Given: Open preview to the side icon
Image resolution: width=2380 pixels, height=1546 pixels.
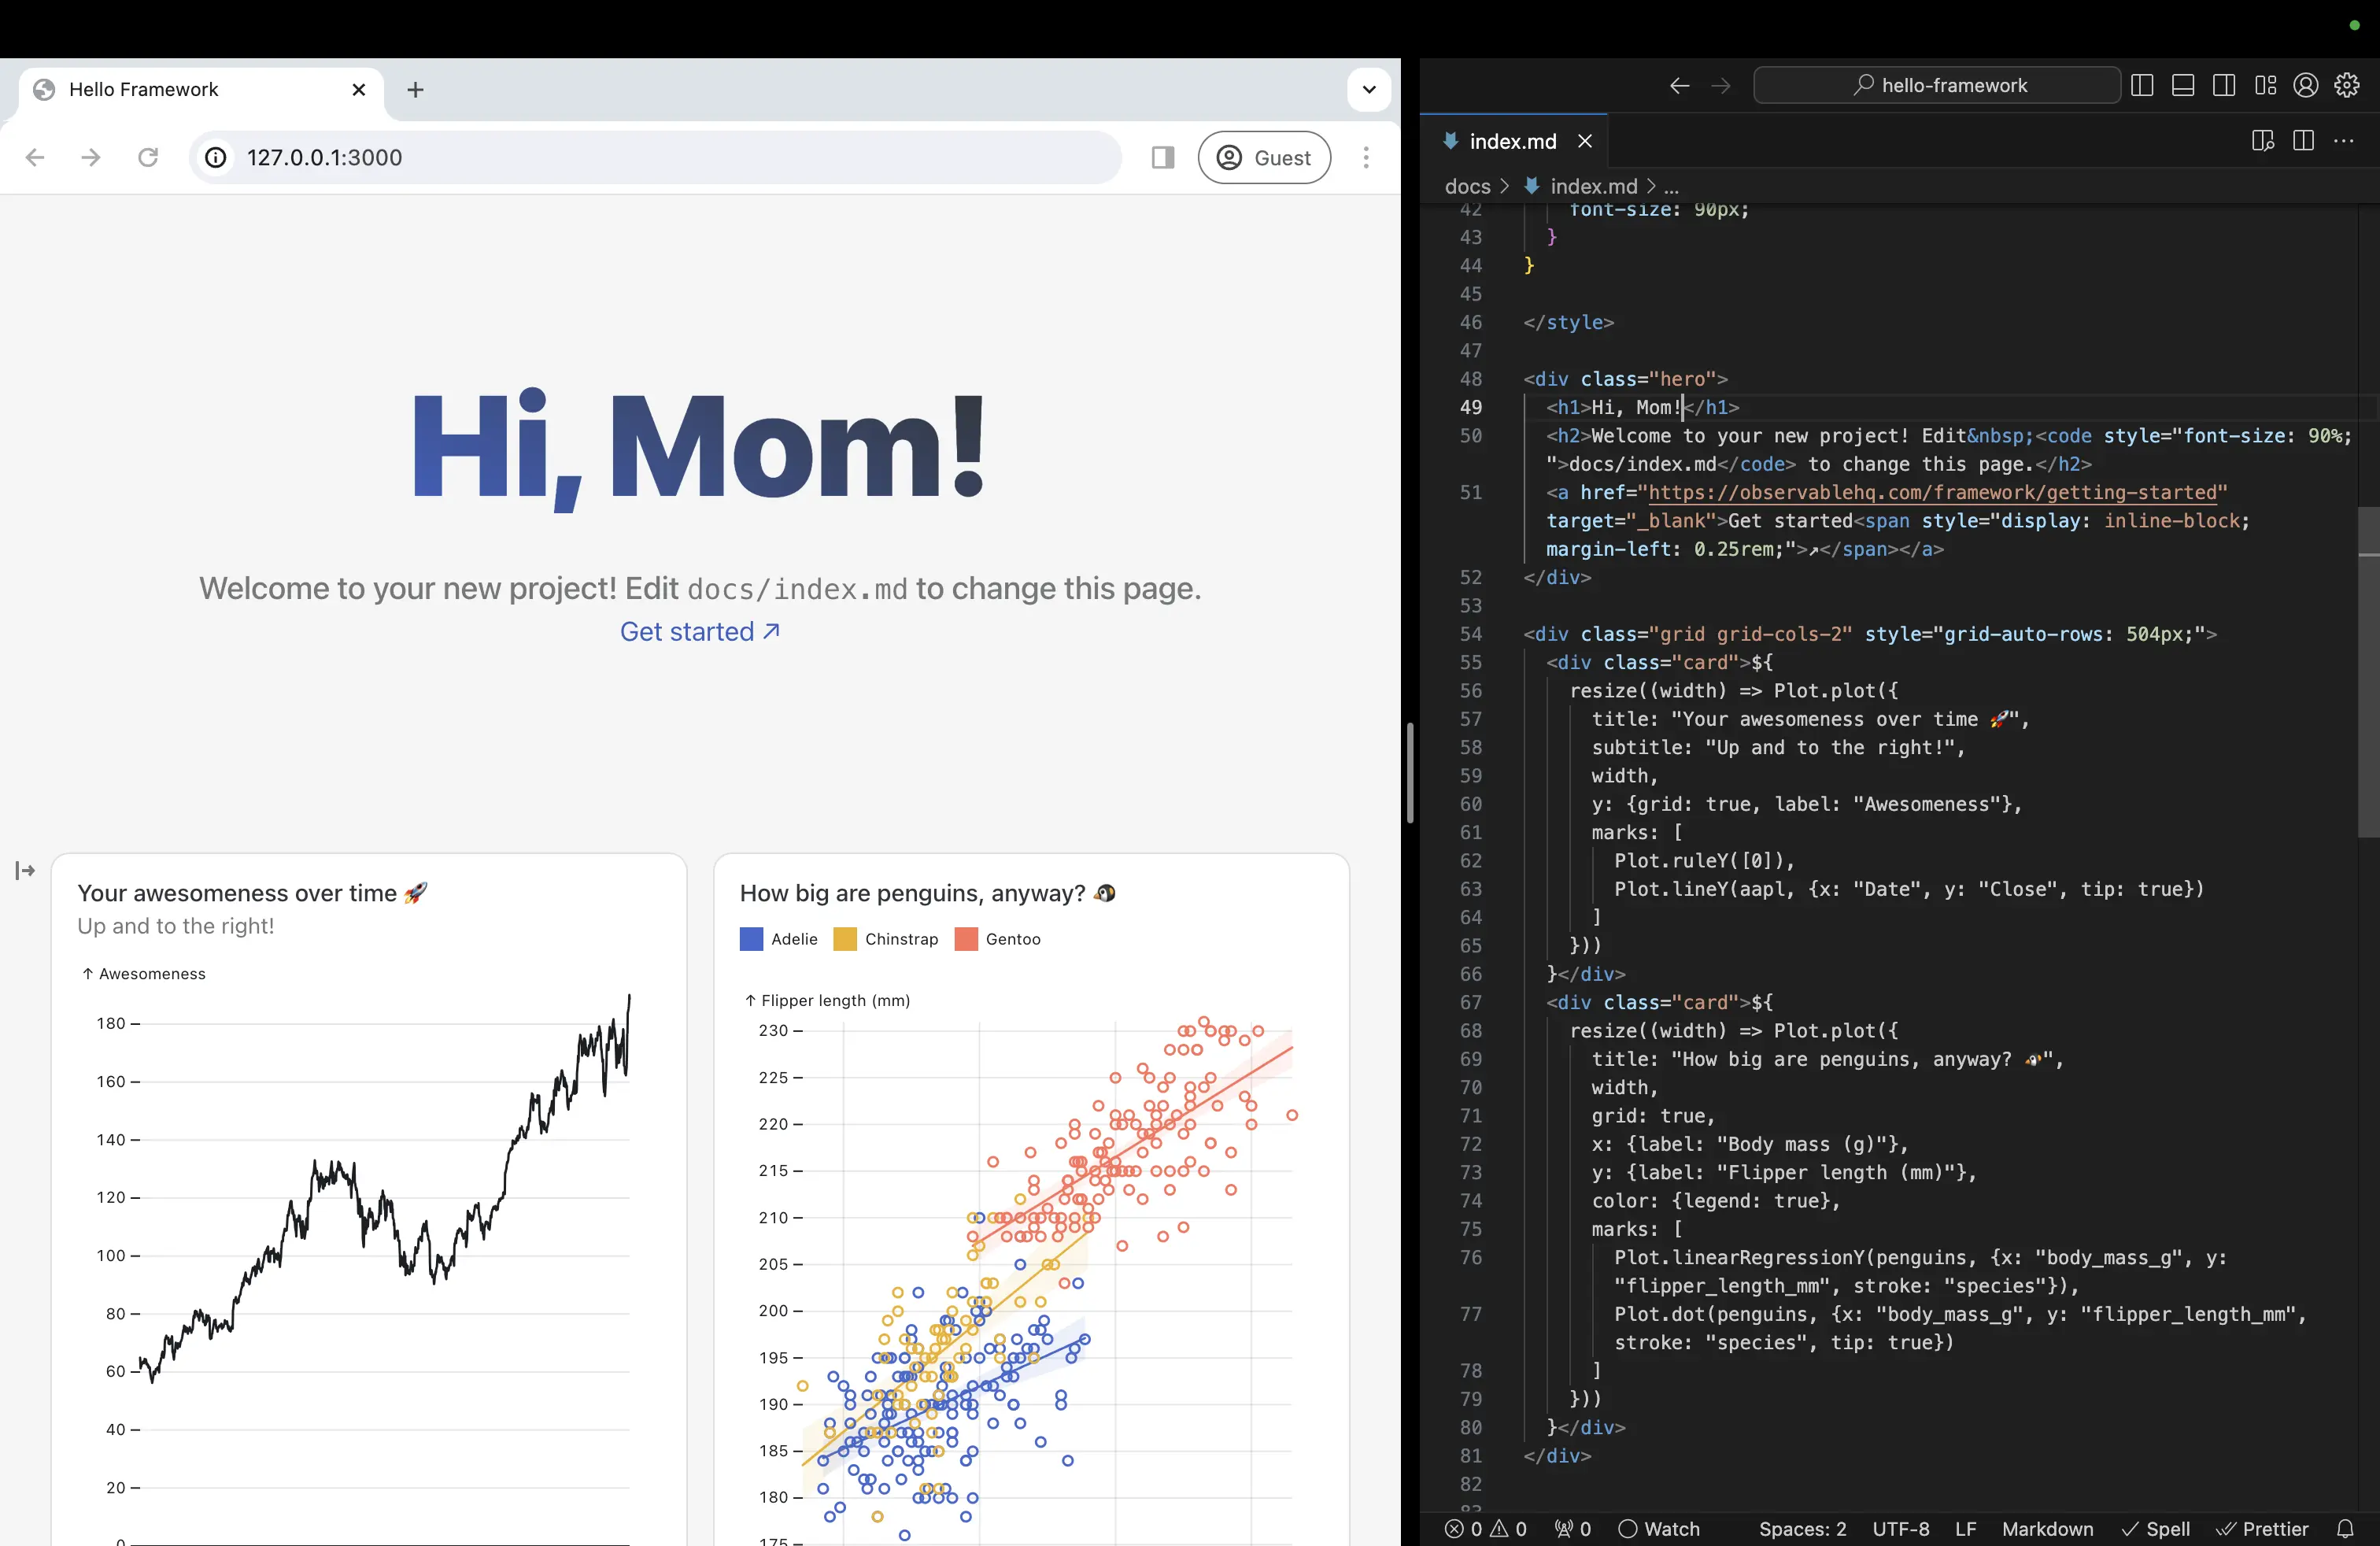Looking at the screenshot, I should coord(2262,141).
